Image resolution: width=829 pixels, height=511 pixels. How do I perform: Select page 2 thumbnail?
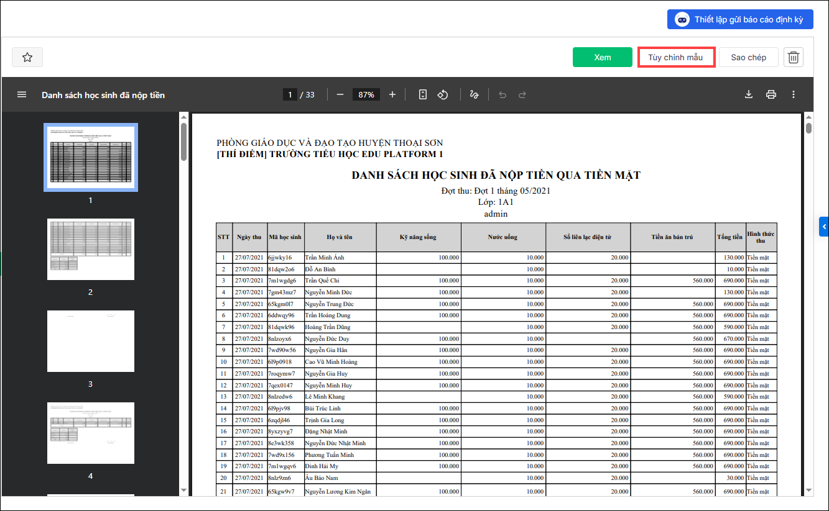[91, 249]
